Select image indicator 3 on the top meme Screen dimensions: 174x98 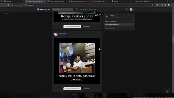pos(99,14)
